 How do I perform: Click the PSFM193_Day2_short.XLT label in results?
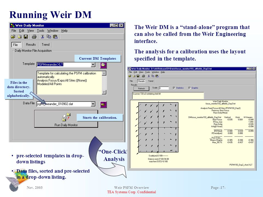point(241,165)
